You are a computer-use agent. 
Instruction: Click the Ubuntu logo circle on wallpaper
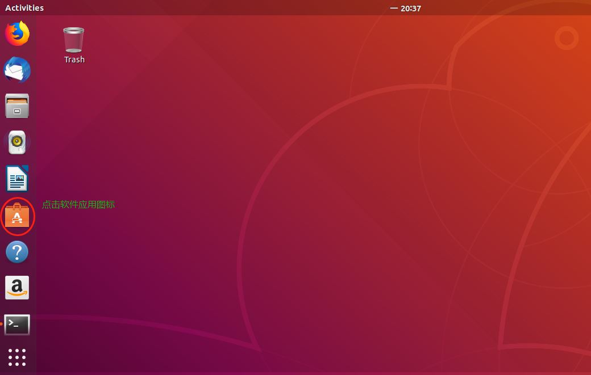[x=566, y=39]
